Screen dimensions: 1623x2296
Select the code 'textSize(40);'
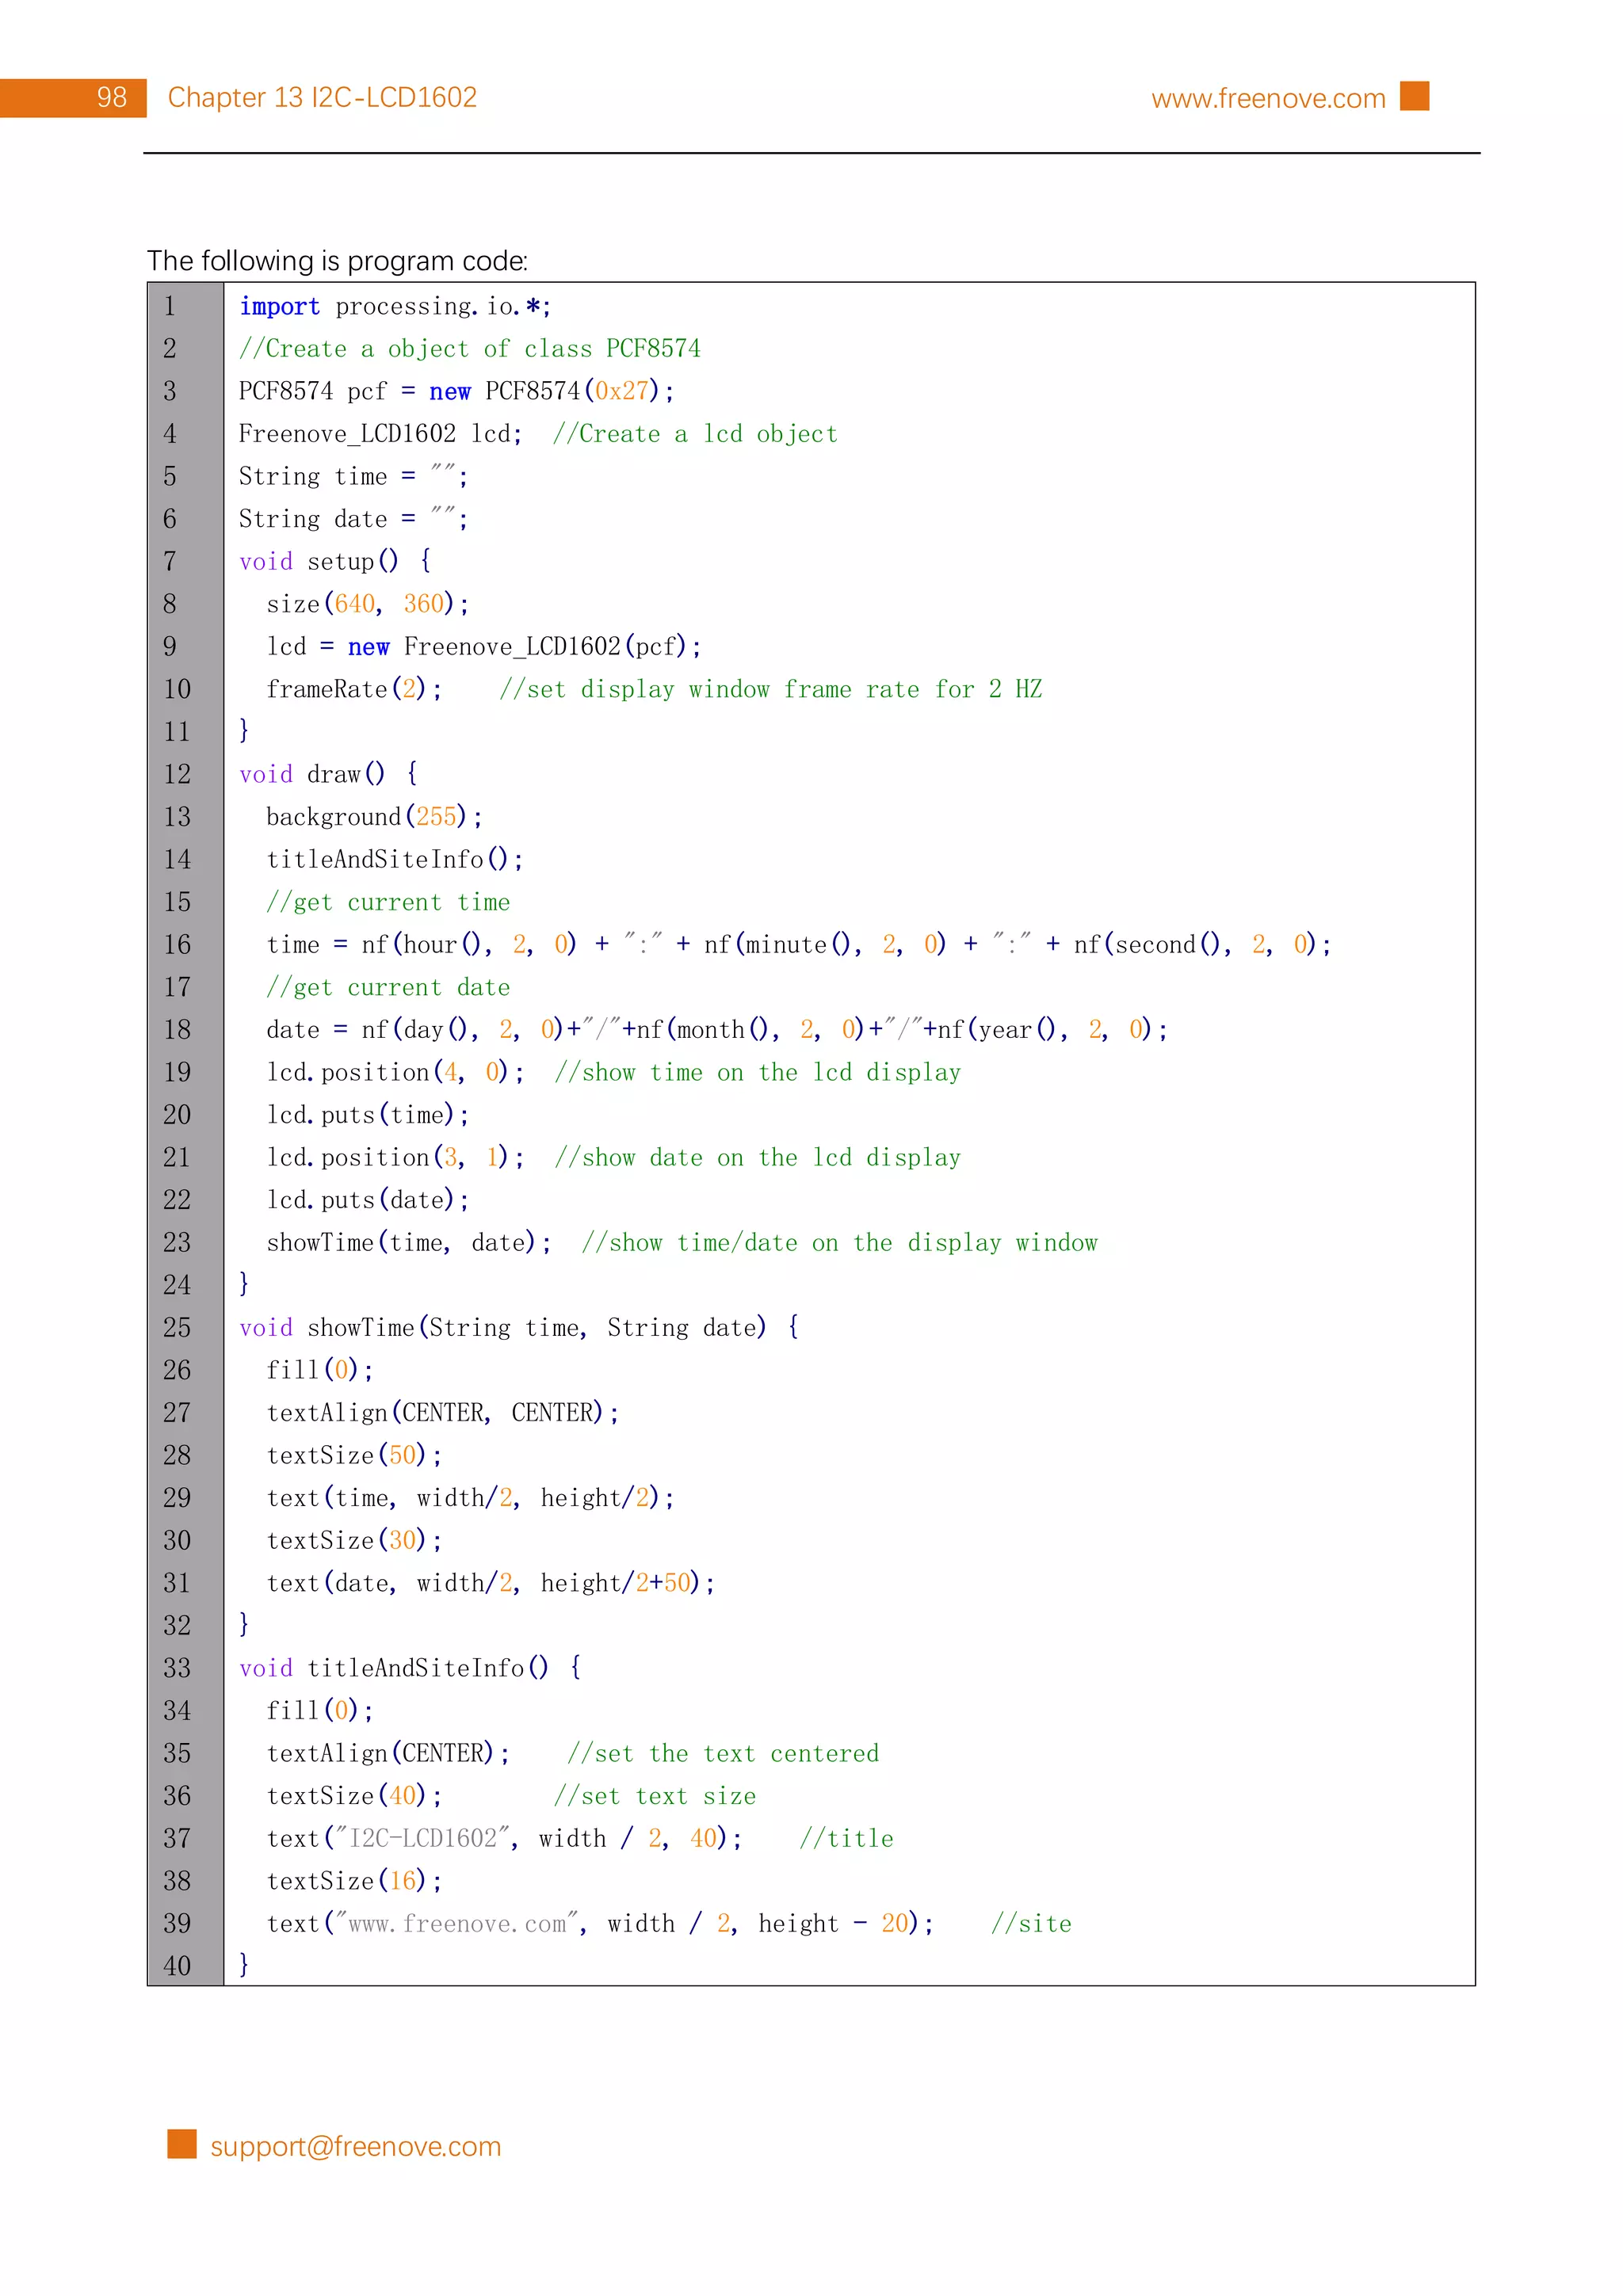coord(354,1795)
